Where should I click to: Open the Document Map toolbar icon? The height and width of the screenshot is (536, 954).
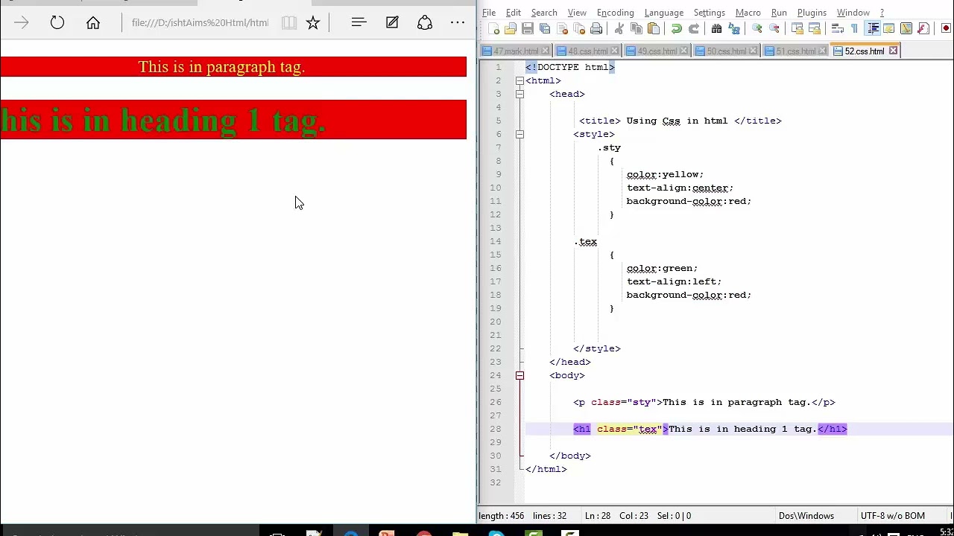tap(906, 28)
